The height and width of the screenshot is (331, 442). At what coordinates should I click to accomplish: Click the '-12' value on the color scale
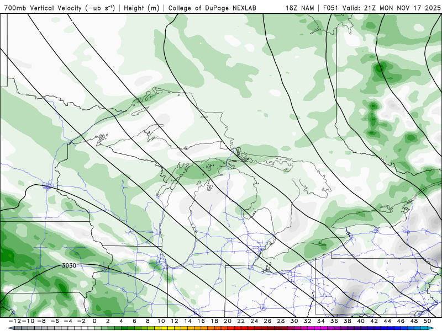pos(14,321)
